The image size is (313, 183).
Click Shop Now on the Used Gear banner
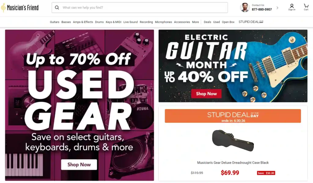click(79, 165)
